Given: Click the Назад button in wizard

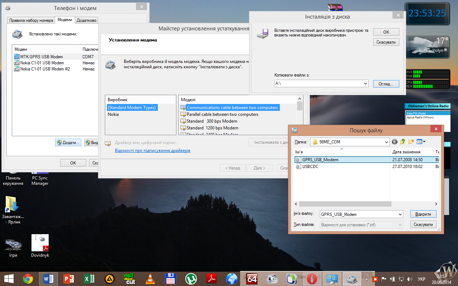Looking at the screenshot, I should click(233, 168).
